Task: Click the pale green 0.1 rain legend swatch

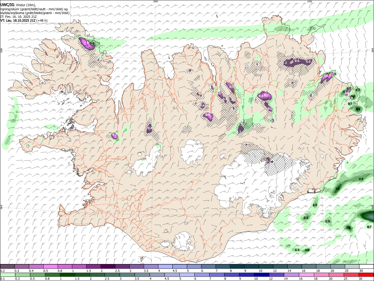Action: pyautogui.click(x=8, y=275)
